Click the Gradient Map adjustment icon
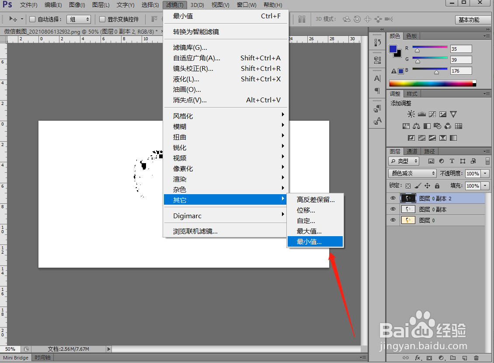This screenshot has height=363, width=494. point(453,138)
